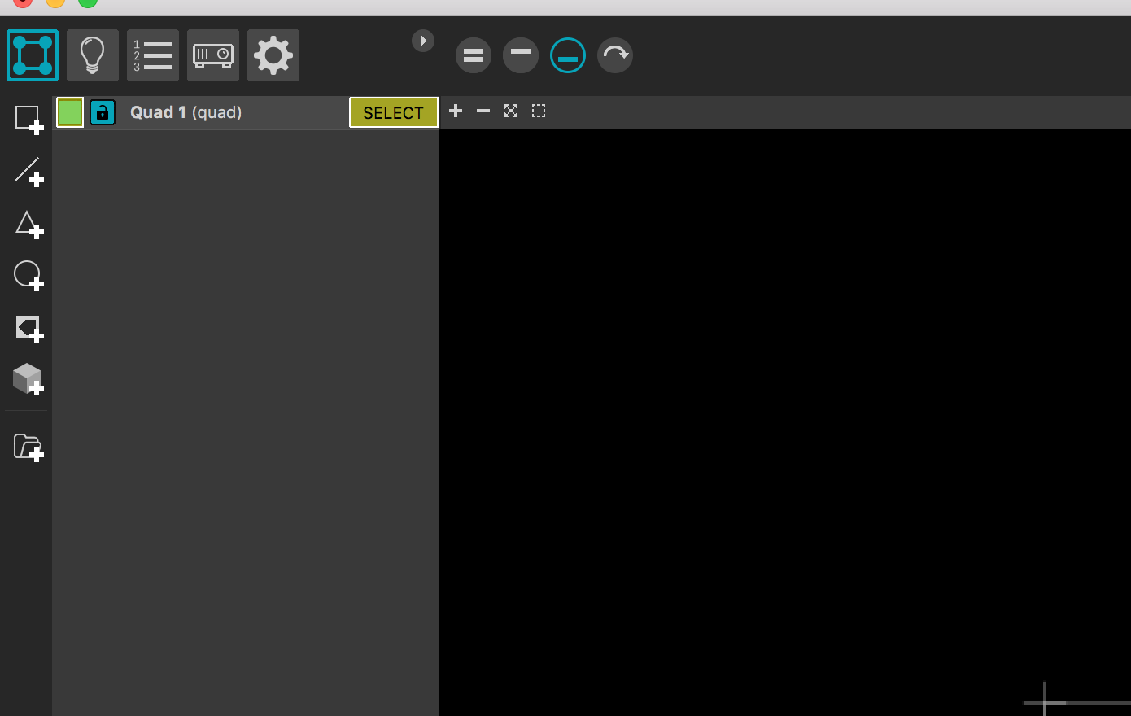Click the two-bars round toolbar button
1131x716 pixels.
point(474,55)
